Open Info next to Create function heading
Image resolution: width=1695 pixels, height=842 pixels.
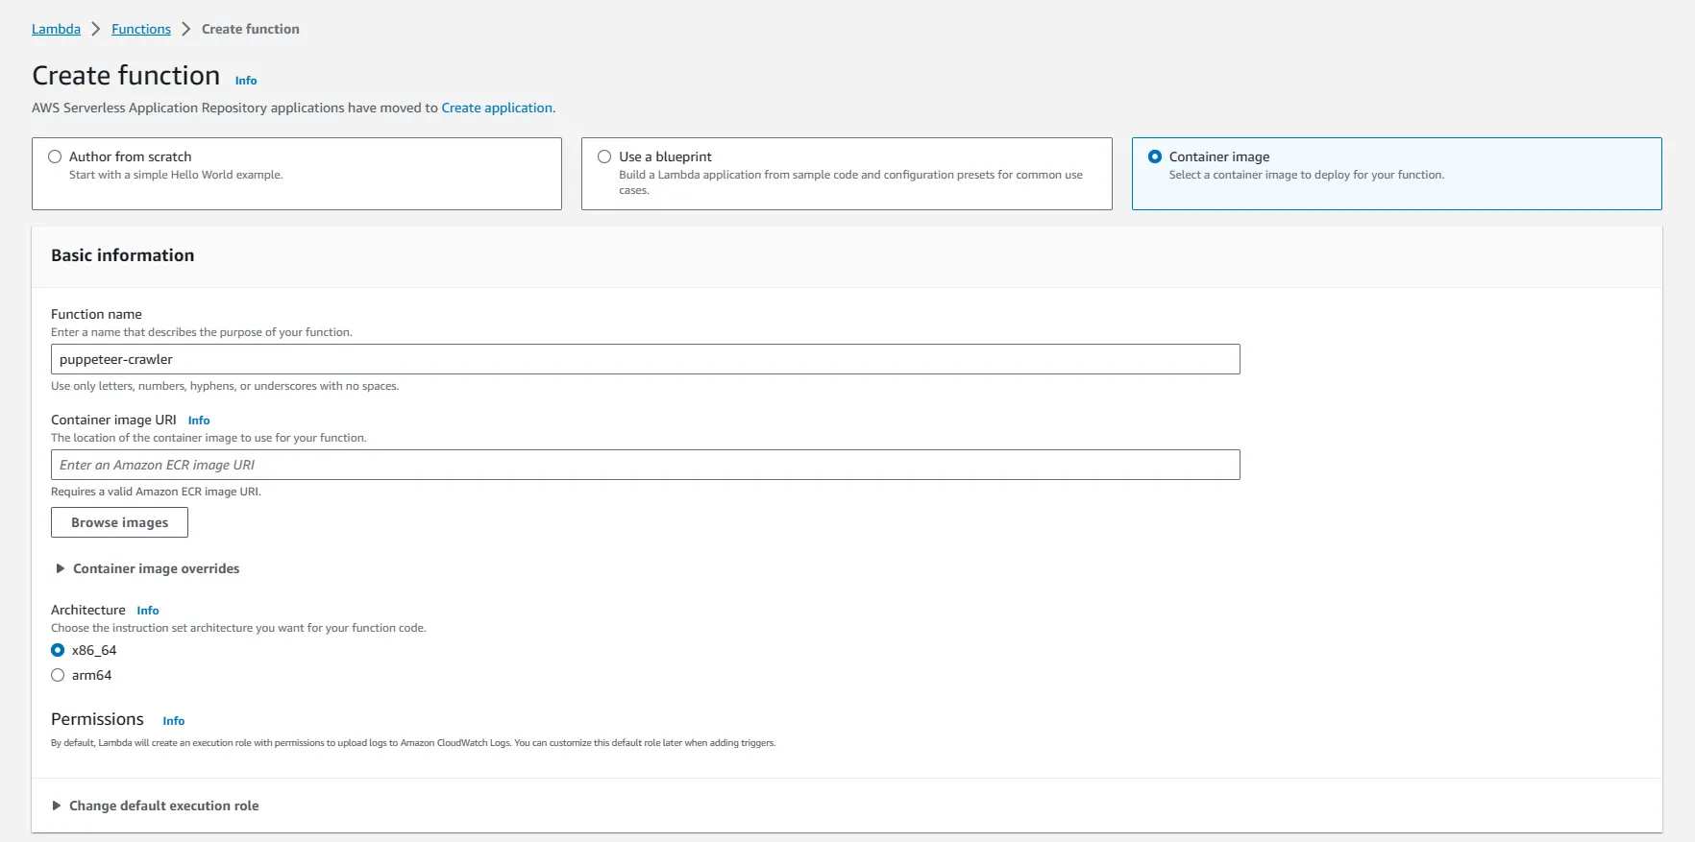point(246,81)
